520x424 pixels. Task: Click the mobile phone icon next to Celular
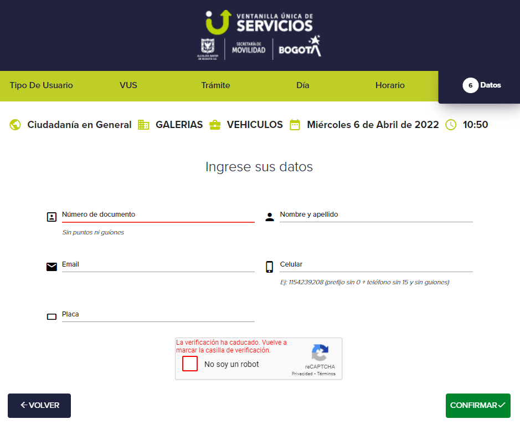pos(270,267)
